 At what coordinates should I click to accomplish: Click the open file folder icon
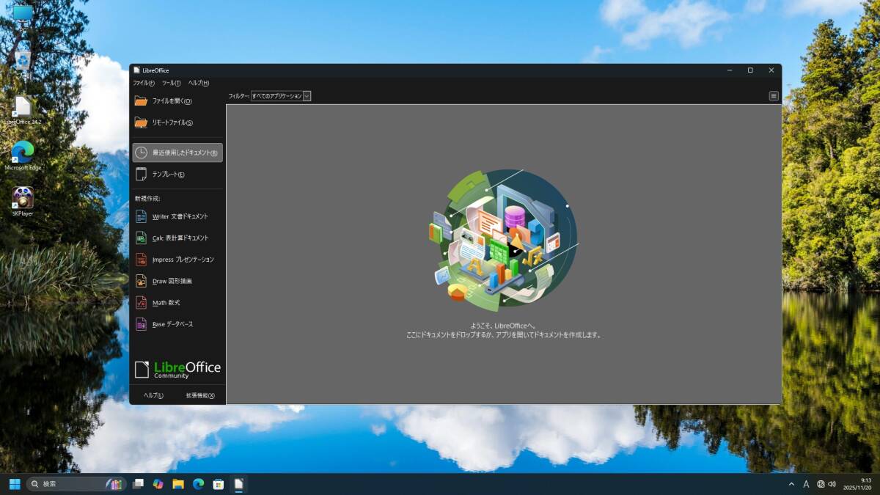pyautogui.click(x=141, y=101)
